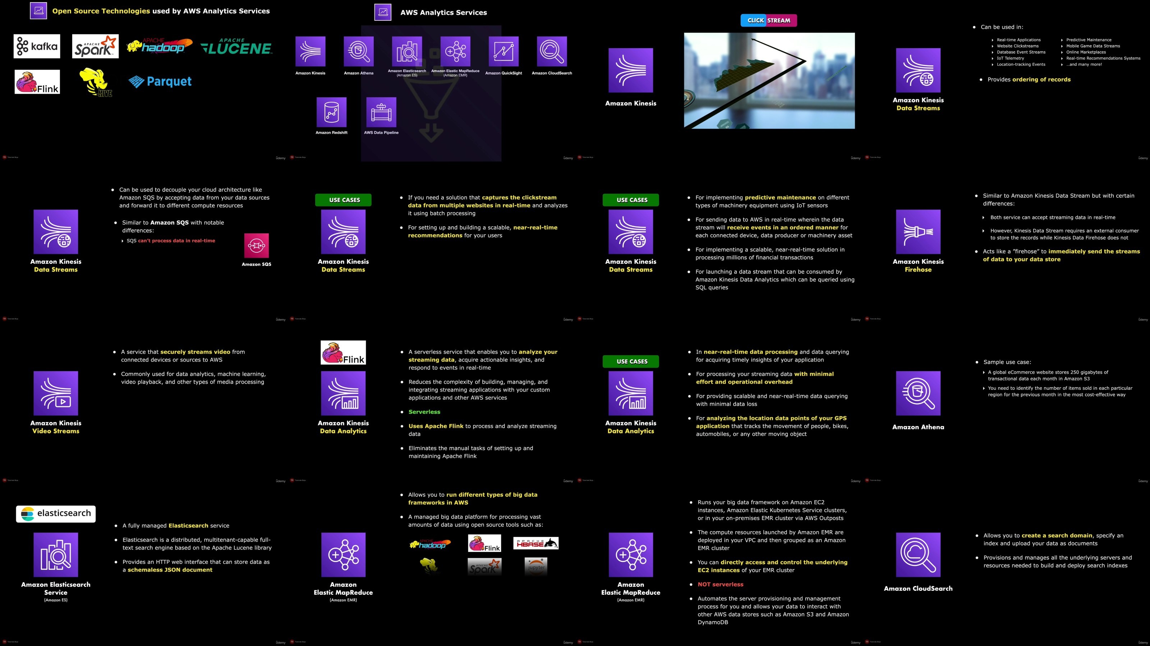Click 'Amazon Kinesis Video Streams' caption

tap(56, 427)
